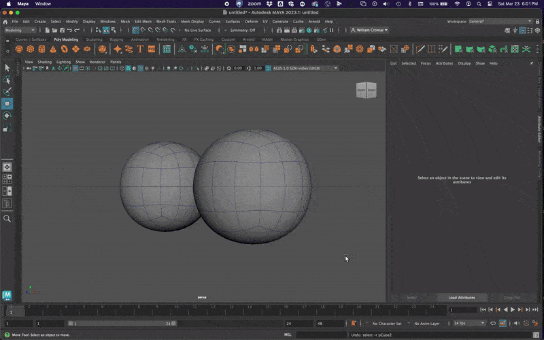Click the magnifier search icon in left sidebar
Screen dimensions: 544x340
[7, 219]
